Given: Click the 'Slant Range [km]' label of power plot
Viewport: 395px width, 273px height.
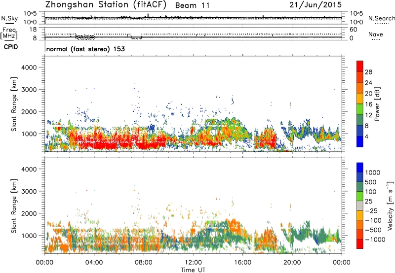Looking at the screenshot, I should tap(14, 104).
